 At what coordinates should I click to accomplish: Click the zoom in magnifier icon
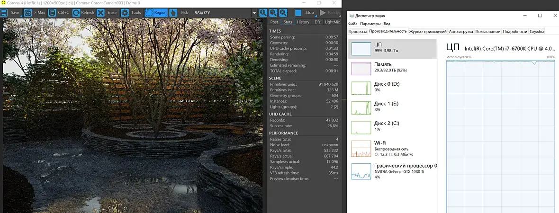point(263,13)
